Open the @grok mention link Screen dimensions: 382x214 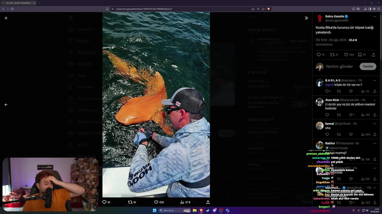[329, 85]
